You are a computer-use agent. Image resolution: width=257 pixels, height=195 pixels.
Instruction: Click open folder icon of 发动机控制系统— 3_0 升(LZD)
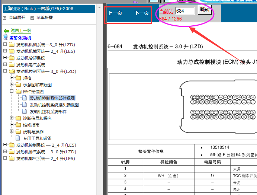pyautogui.click(x=12, y=71)
